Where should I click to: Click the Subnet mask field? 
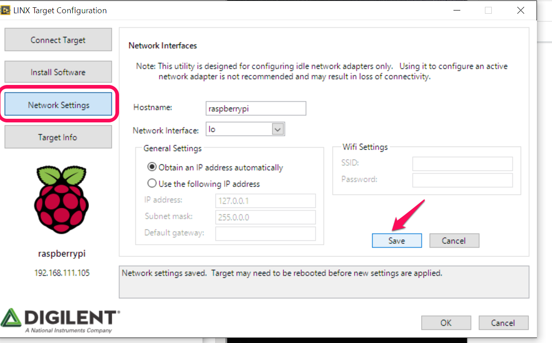[x=265, y=217]
